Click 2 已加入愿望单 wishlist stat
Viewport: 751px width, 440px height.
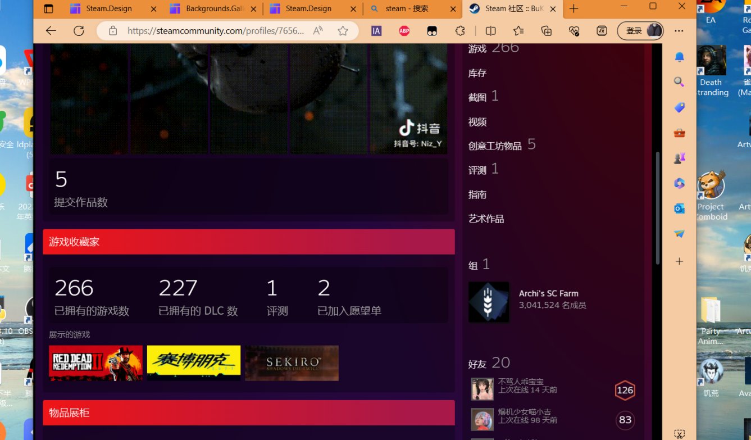pyautogui.click(x=349, y=297)
